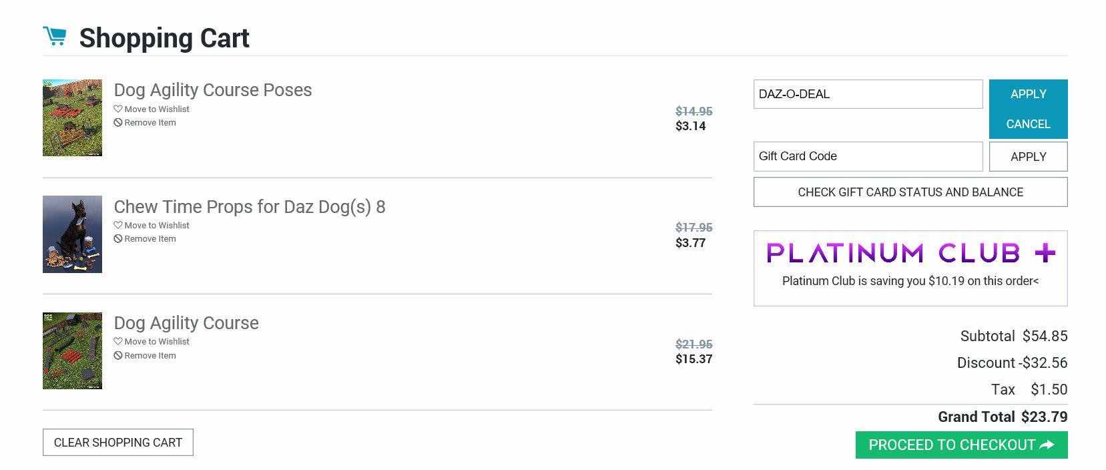The height and width of the screenshot is (470, 1106).
Task: Apply the gift card code
Action: tap(1027, 157)
